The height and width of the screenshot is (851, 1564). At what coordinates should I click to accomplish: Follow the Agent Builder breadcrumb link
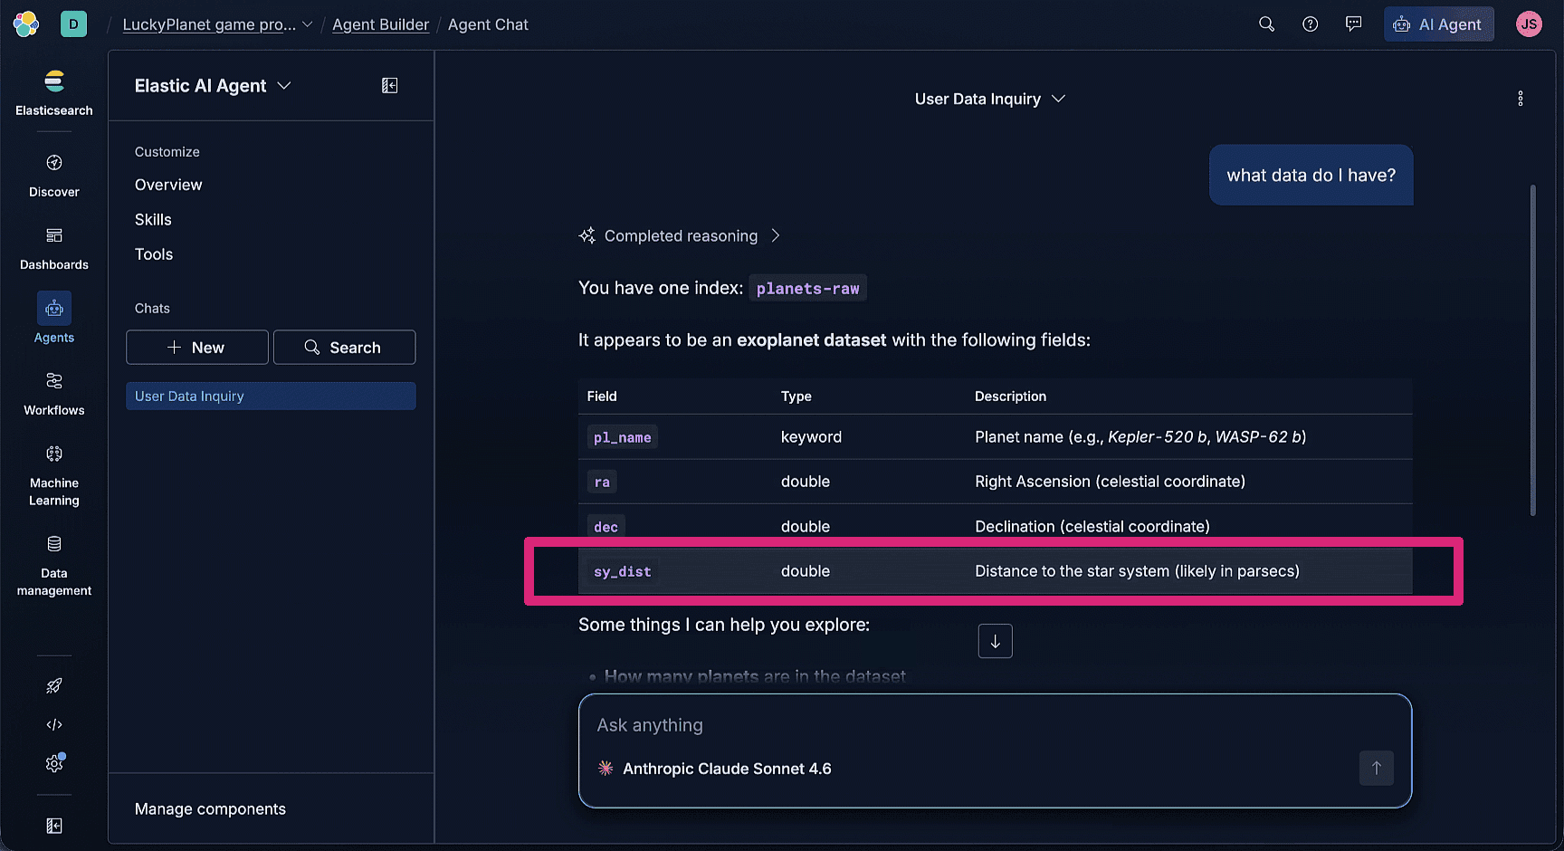coord(380,24)
